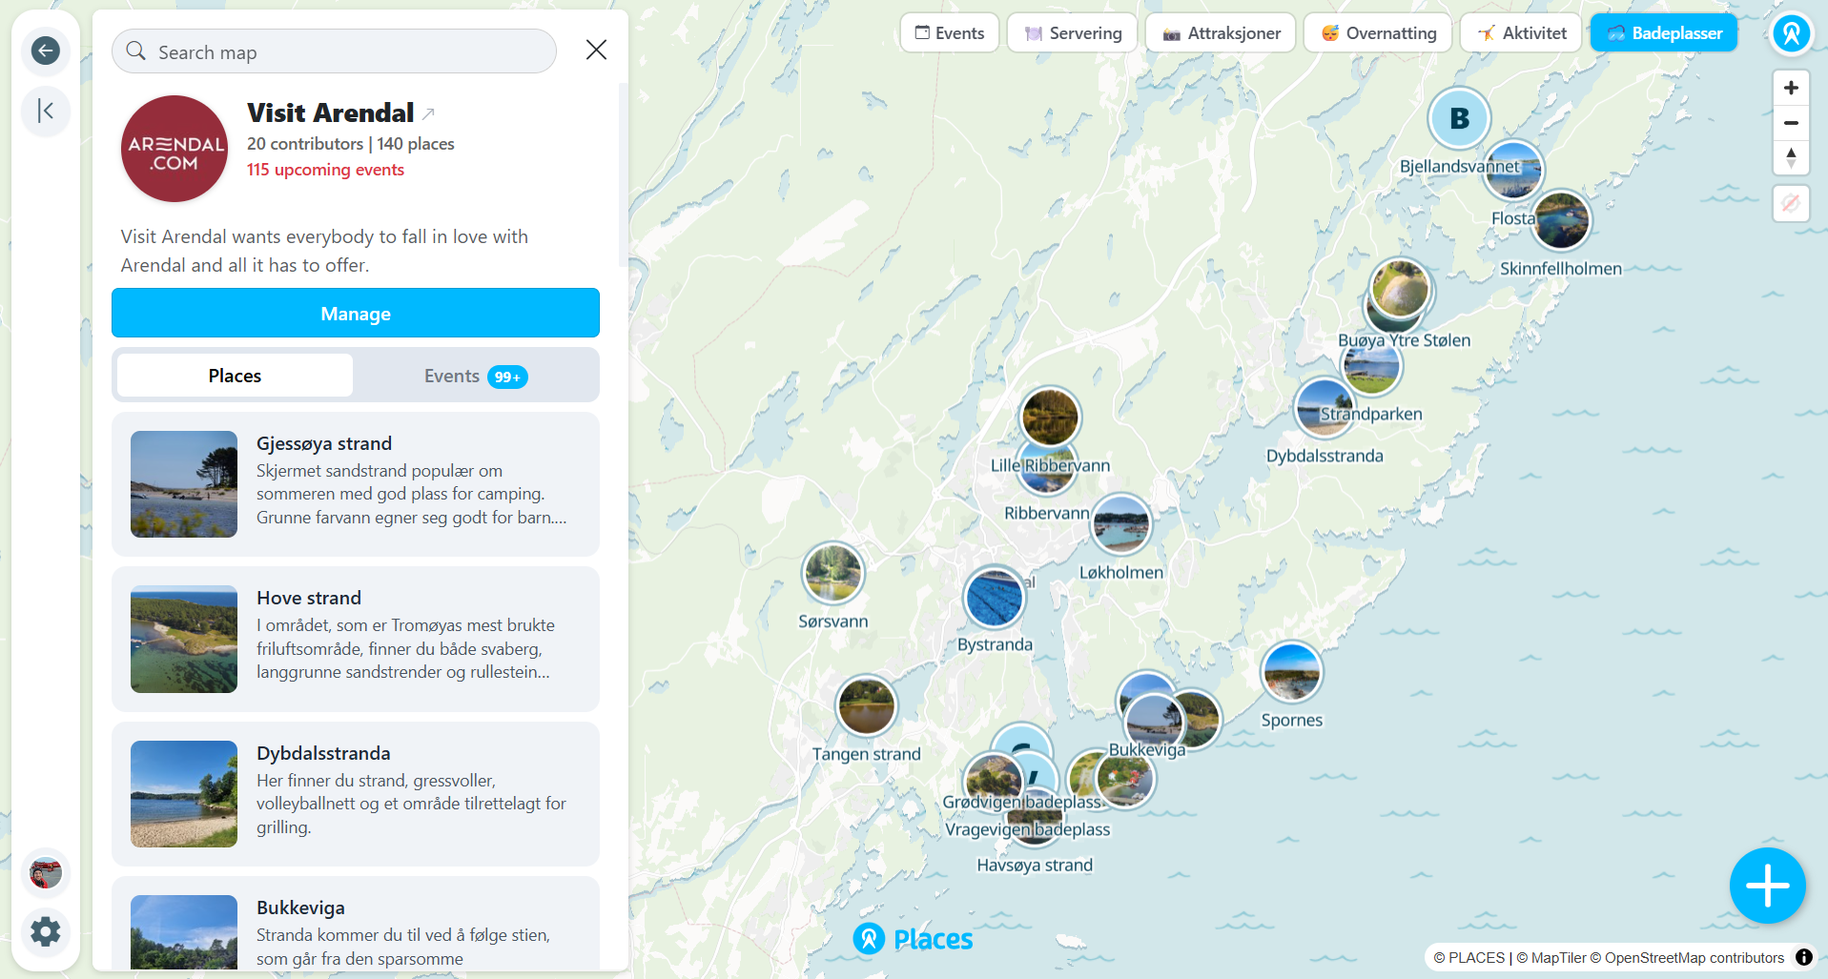Open the Bystranda map marker
This screenshot has height=979, width=1828.
(994, 598)
